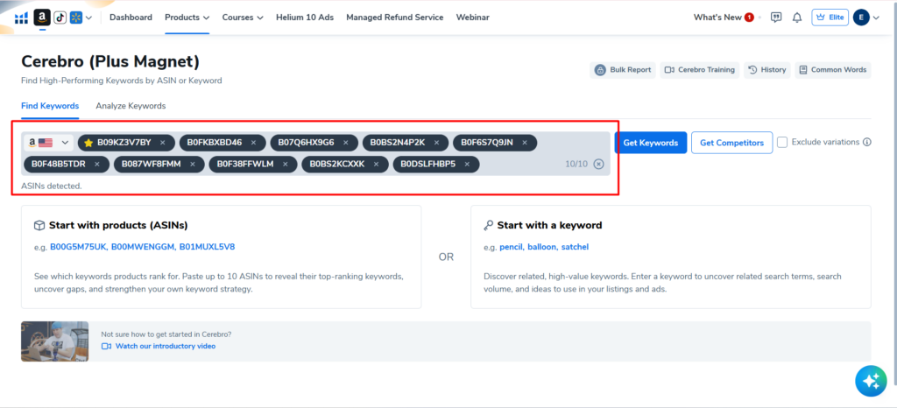Expand the platform switcher chevron
Viewport: 897px width, 408px height.
tap(88, 18)
